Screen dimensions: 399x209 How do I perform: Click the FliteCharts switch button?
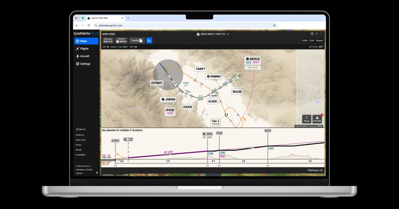tap(315, 170)
